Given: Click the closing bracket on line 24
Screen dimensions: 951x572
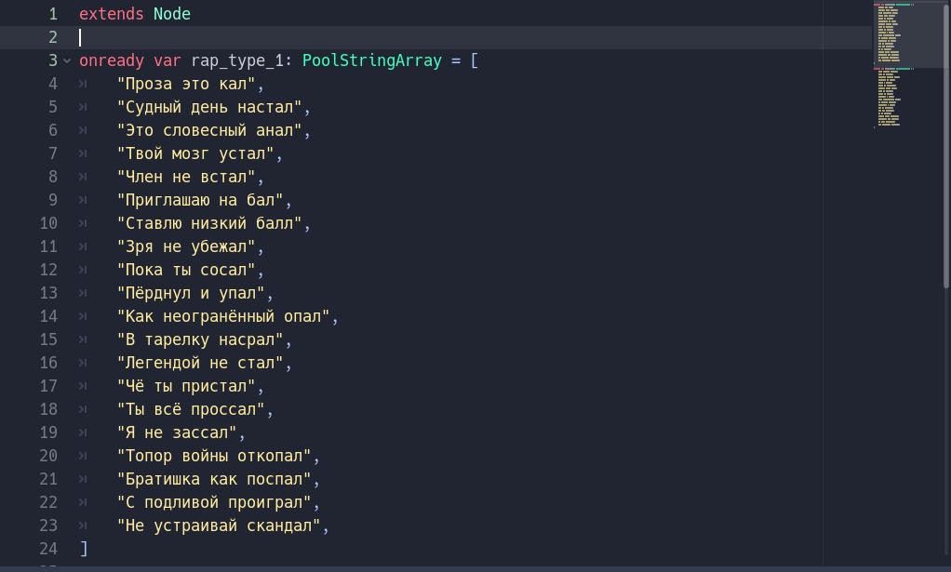Looking at the screenshot, I should tap(84, 549).
